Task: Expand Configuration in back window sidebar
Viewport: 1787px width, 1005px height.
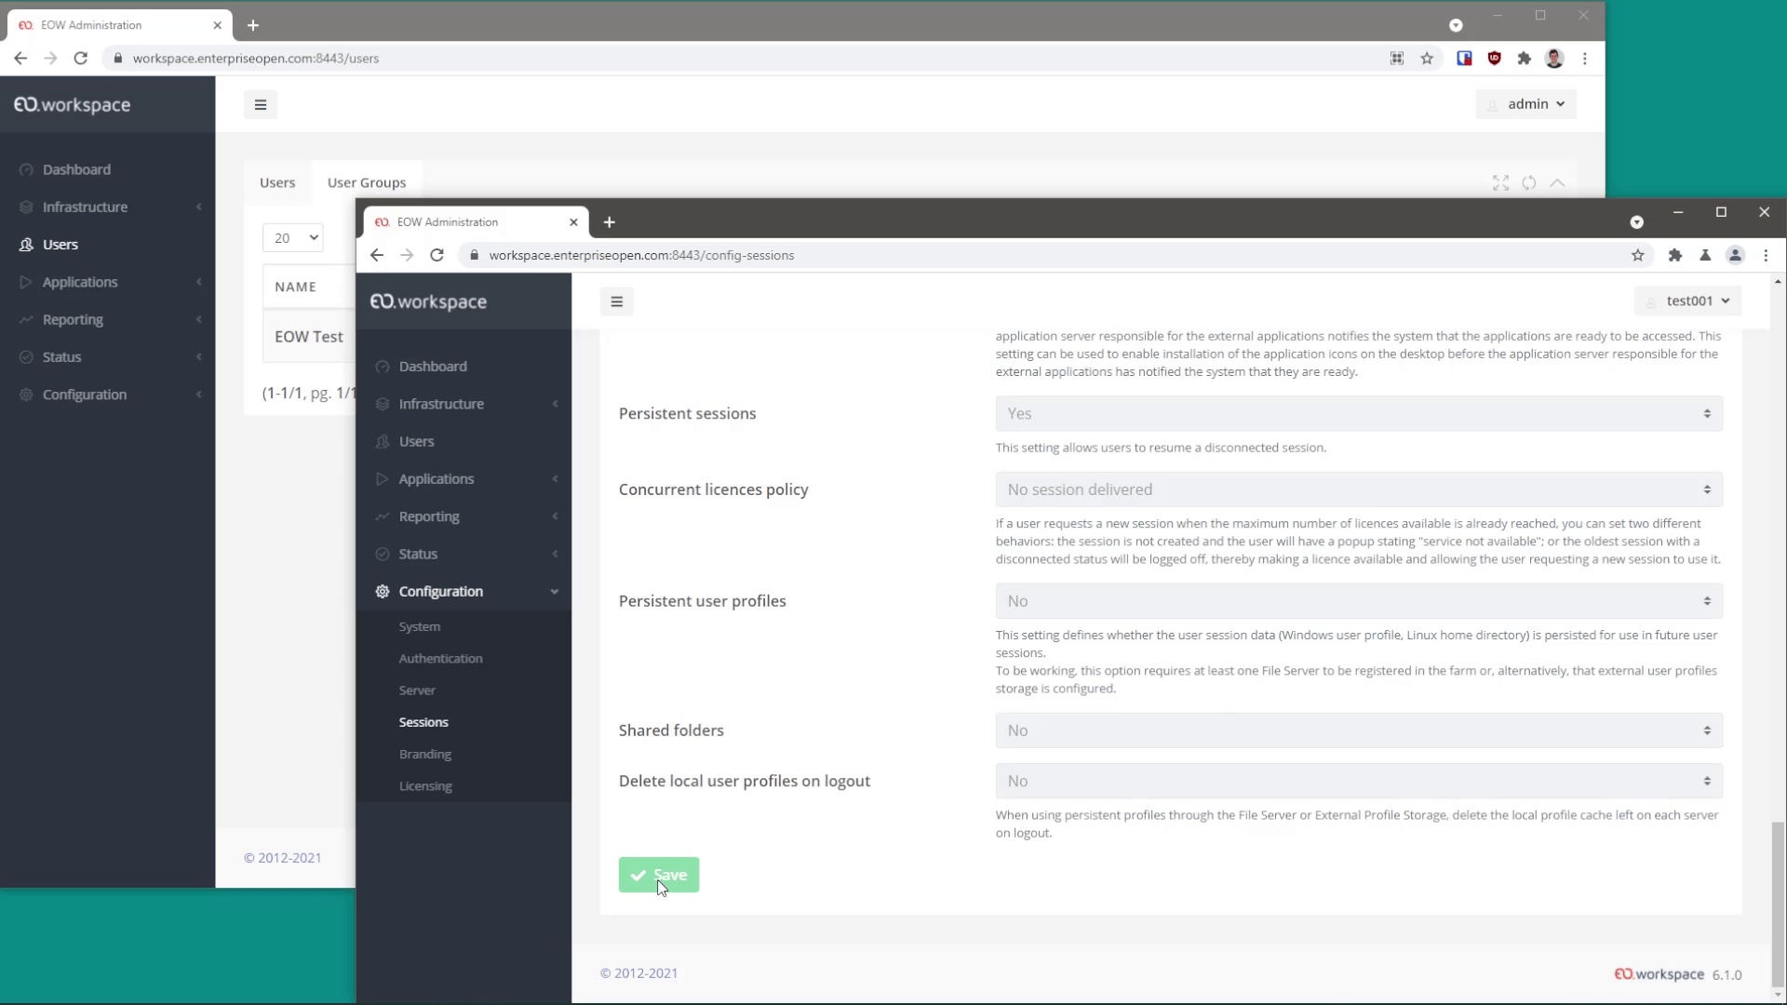Action: [x=108, y=395]
